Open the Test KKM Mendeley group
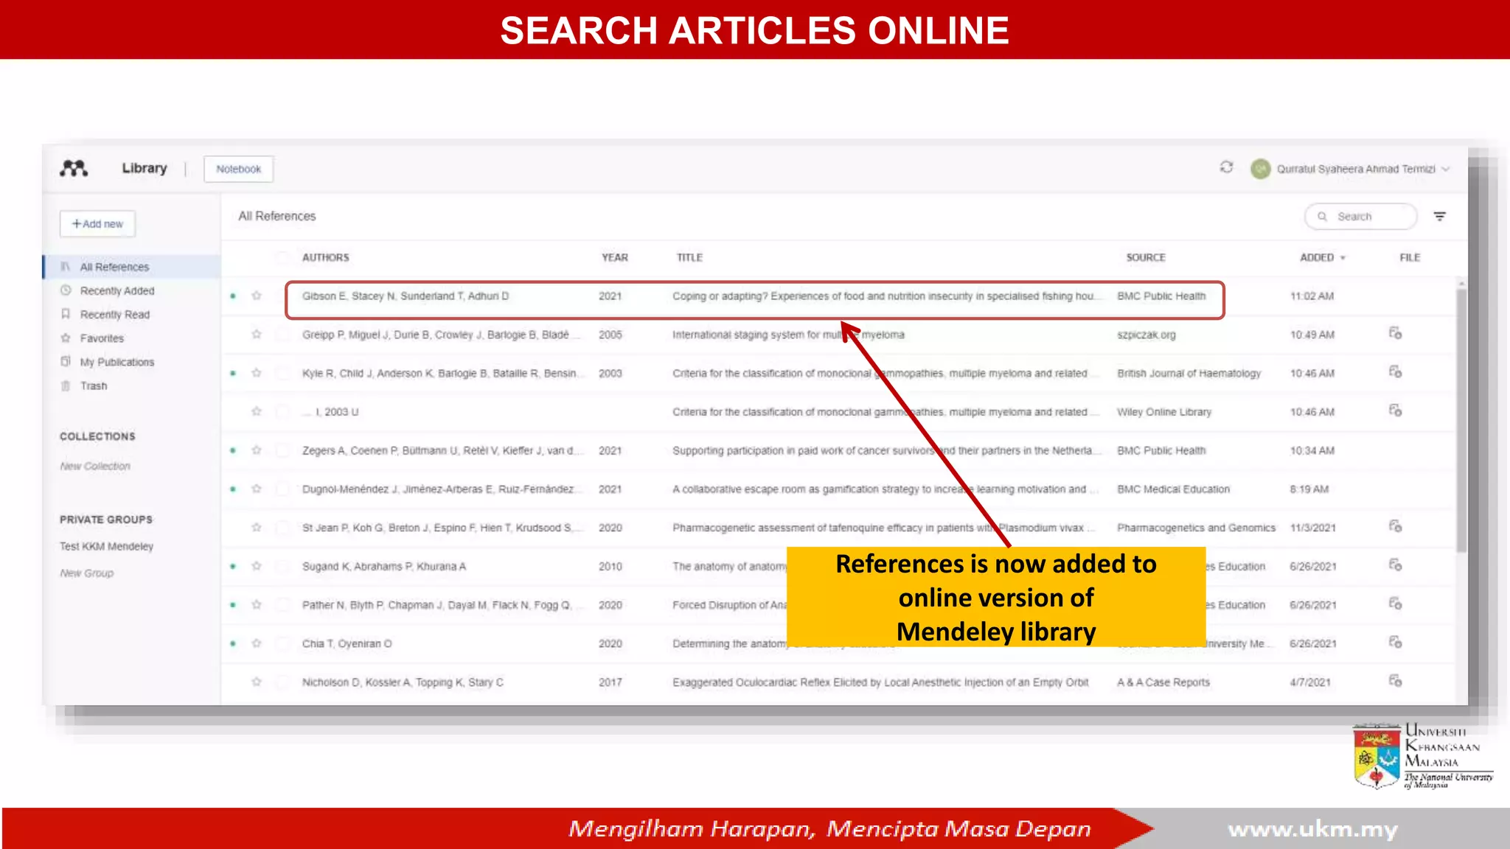The width and height of the screenshot is (1510, 849). (x=107, y=546)
